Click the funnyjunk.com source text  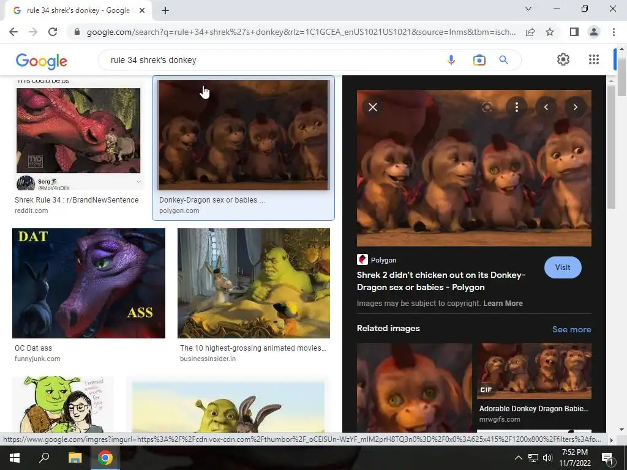click(x=37, y=359)
